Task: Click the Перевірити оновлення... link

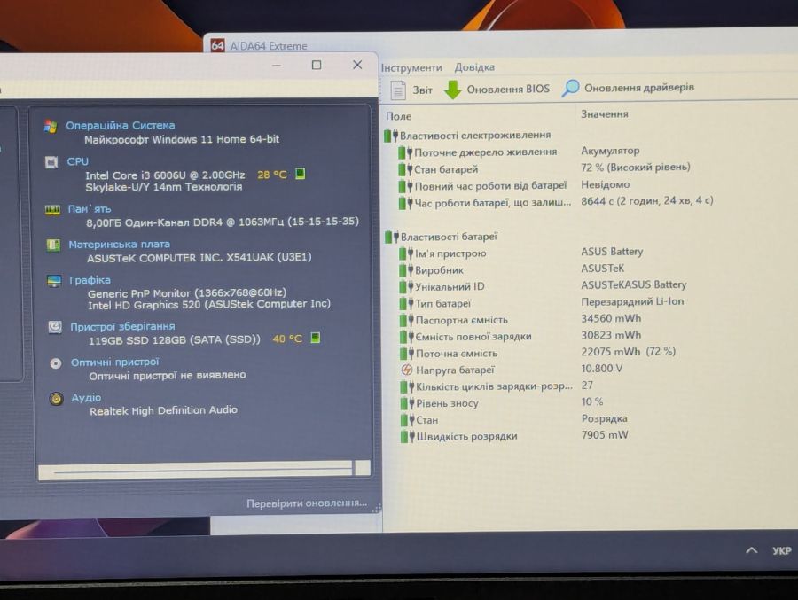Action: (x=307, y=503)
